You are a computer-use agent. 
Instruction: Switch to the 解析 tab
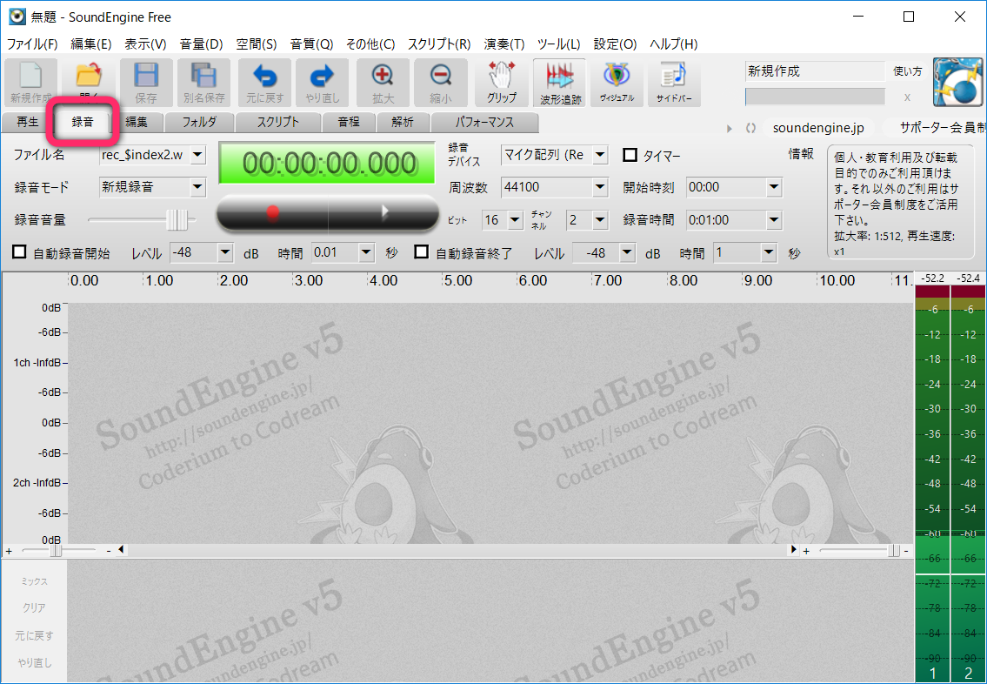403,123
